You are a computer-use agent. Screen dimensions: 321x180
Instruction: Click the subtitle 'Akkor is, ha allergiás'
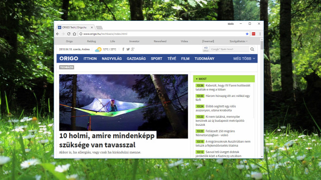100,153
